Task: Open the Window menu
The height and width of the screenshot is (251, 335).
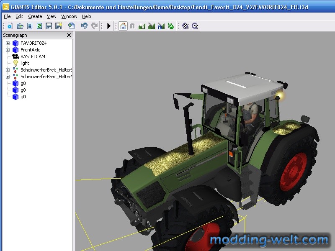Action: tap(69, 16)
